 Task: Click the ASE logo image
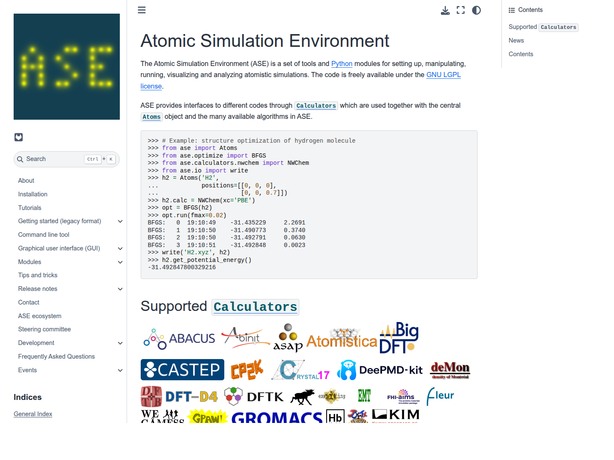point(67,66)
